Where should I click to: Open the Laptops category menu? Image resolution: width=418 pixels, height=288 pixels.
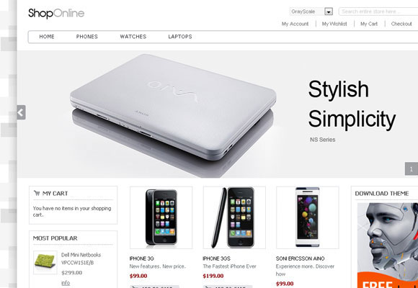(x=180, y=37)
